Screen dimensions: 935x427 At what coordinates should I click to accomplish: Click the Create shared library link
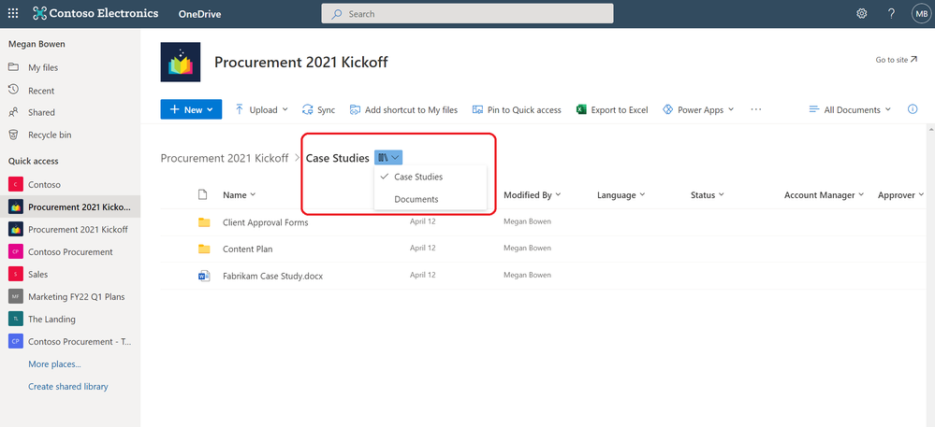pyautogui.click(x=68, y=387)
